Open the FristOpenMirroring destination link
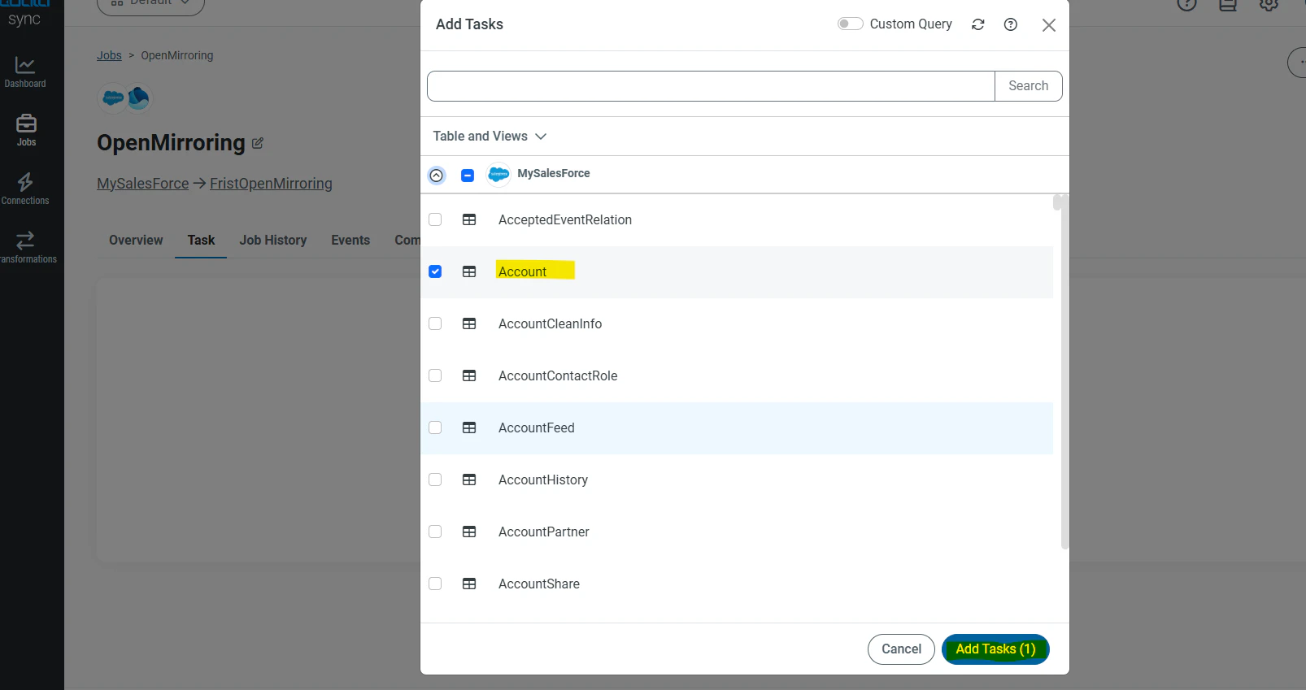This screenshot has width=1306, height=690. pos(271,184)
